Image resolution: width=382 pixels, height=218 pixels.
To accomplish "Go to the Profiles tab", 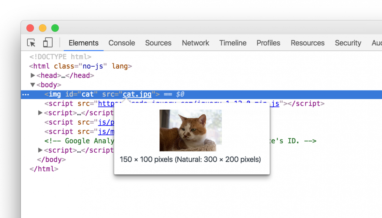I will click(268, 43).
